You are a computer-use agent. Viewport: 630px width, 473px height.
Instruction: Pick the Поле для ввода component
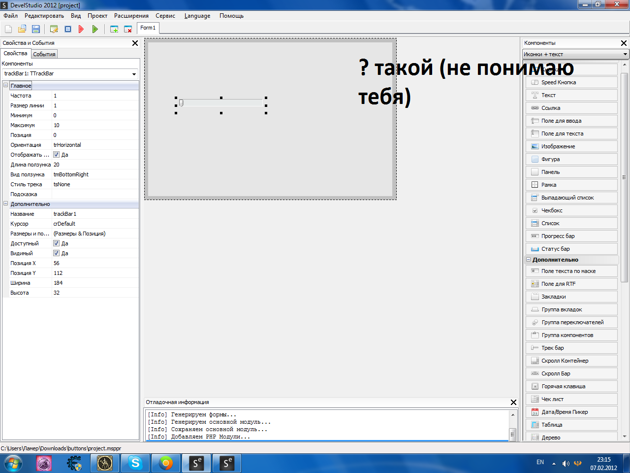(x=571, y=121)
